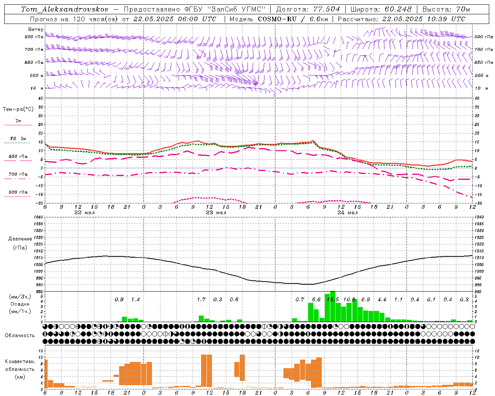Click the 10.8 precipitation total value
The height and width of the screenshot is (396, 495).
point(349,300)
